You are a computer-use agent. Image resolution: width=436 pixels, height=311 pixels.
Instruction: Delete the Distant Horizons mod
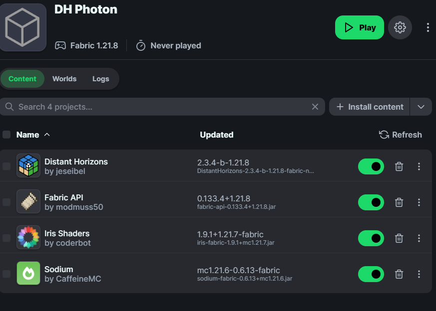point(399,166)
